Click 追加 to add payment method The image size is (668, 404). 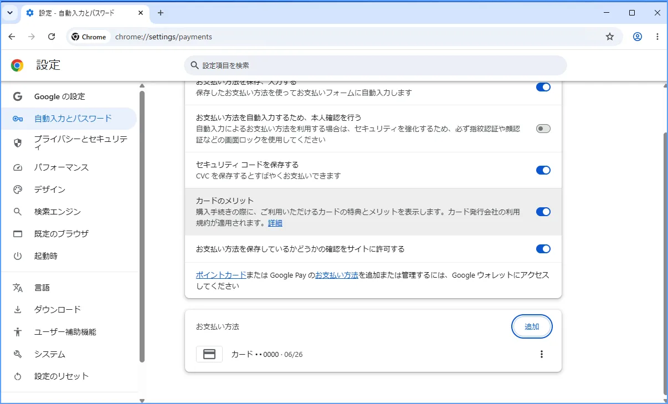[532, 326]
